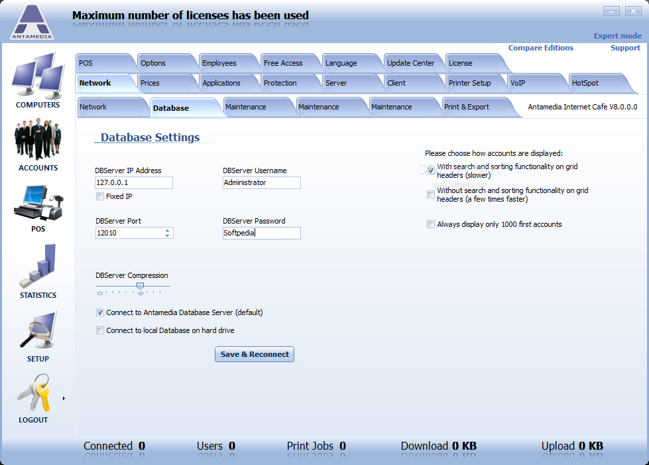Open the Statistics bar chart icon
The image size is (649, 465).
pos(38,266)
